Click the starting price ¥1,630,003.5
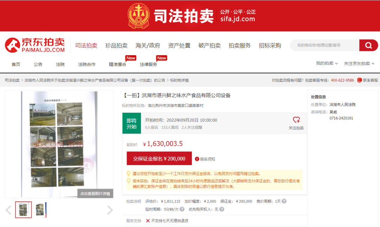The width and height of the screenshot is (380, 227). tap(163, 144)
